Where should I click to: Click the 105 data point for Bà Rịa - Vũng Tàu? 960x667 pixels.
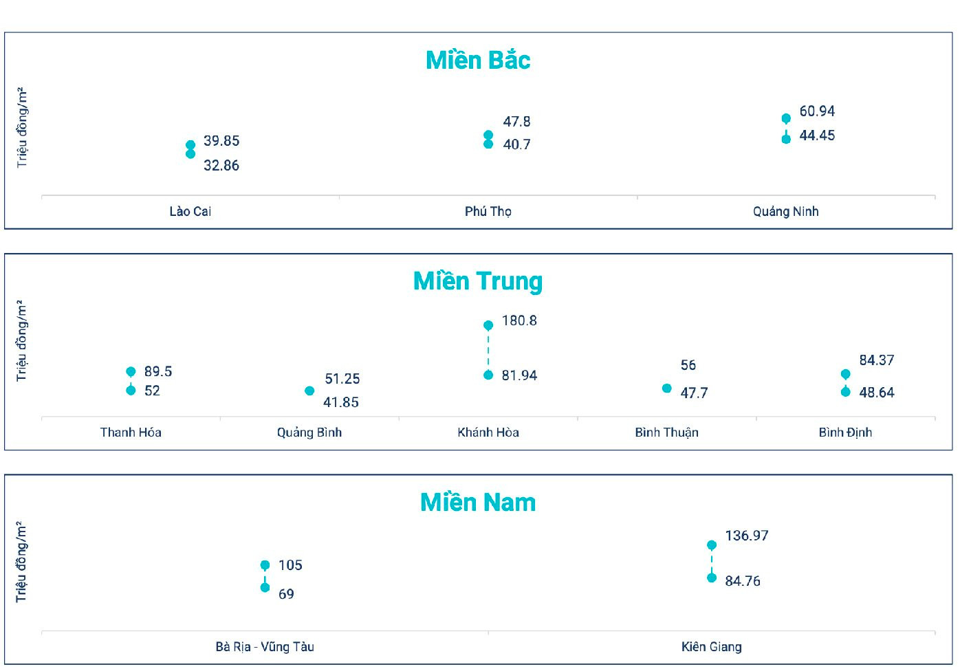pos(265,565)
